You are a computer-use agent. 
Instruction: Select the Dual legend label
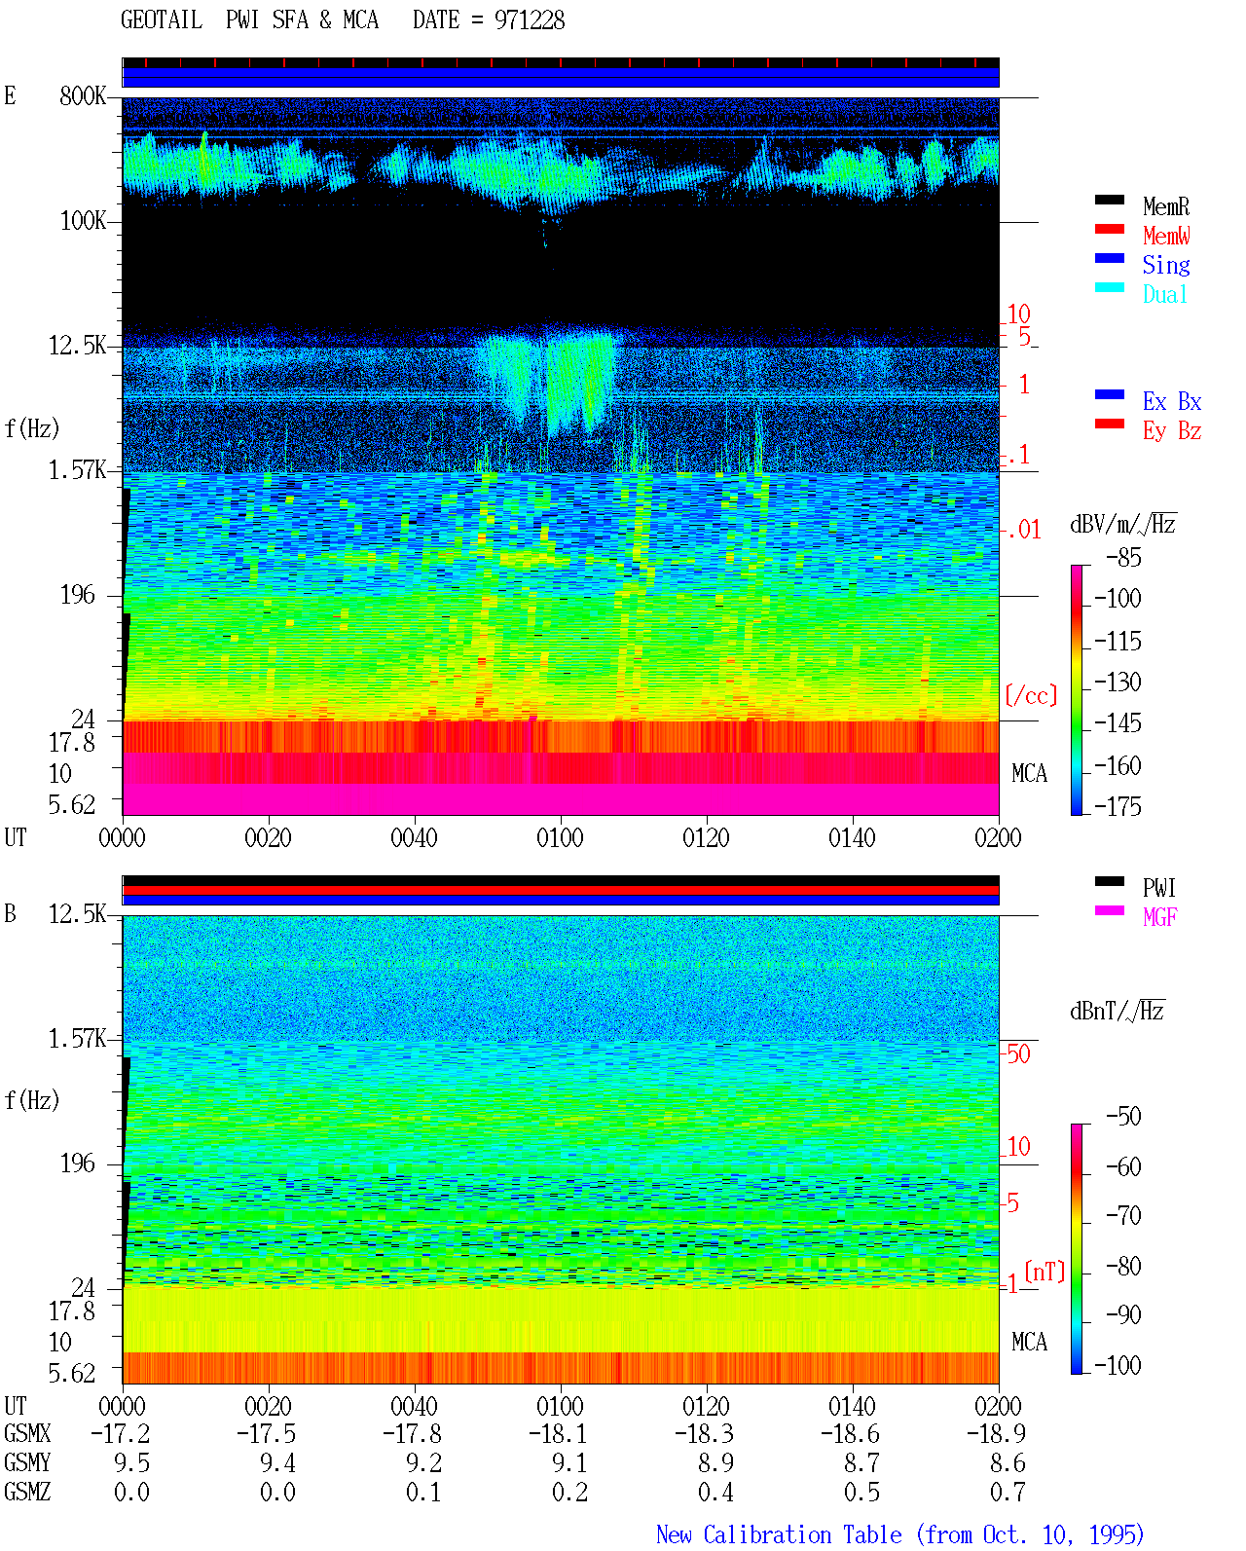pyautogui.click(x=1166, y=294)
